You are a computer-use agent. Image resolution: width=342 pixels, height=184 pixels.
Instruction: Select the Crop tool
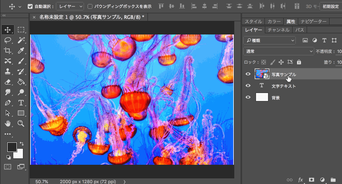click(x=8, y=51)
